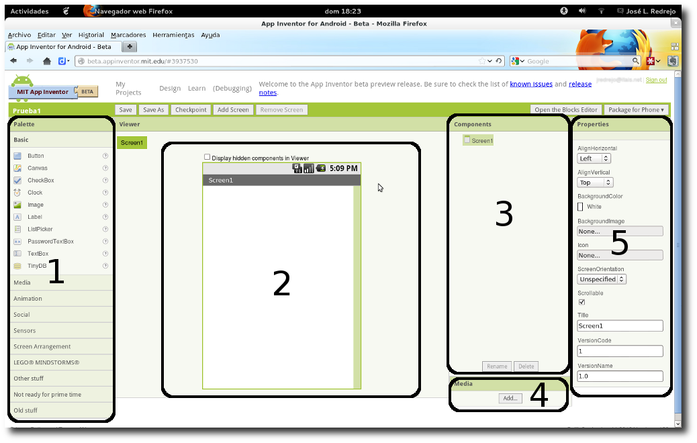This screenshot has height=443, width=697.
Task: Toggle the Scrollable checkbox
Action: tap(582, 302)
